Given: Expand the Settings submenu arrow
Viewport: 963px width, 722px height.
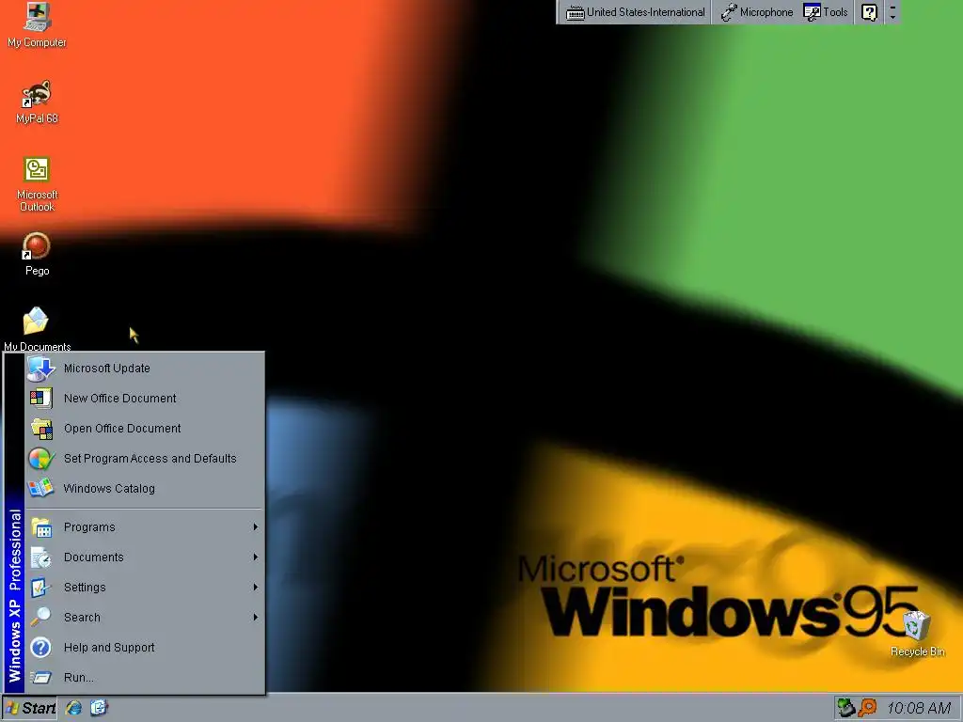Looking at the screenshot, I should click(x=255, y=587).
